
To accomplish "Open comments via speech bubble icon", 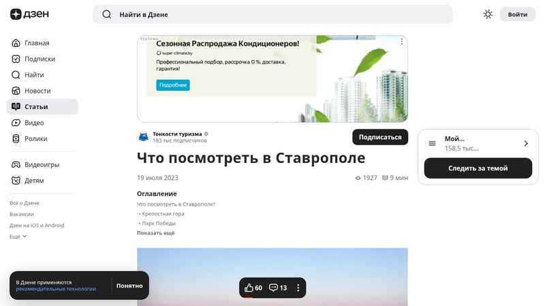I will [273, 288].
